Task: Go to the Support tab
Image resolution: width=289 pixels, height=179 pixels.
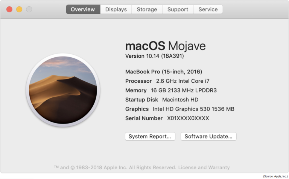Action: pos(178,9)
